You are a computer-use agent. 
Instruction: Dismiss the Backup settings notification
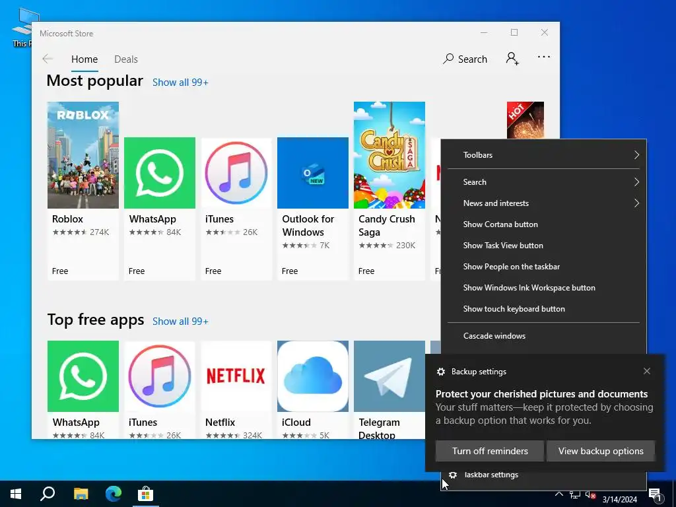(647, 371)
